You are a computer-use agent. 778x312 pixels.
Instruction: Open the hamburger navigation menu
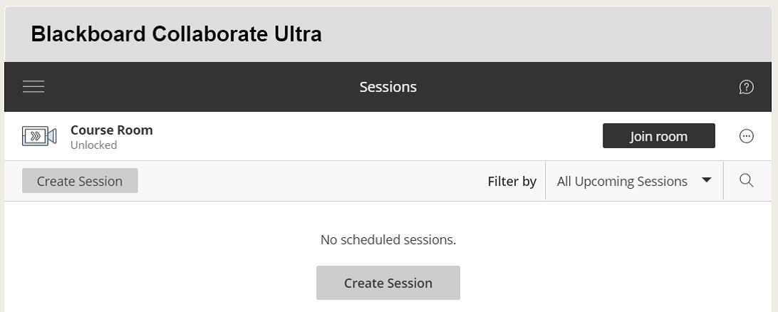coord(33,87)
